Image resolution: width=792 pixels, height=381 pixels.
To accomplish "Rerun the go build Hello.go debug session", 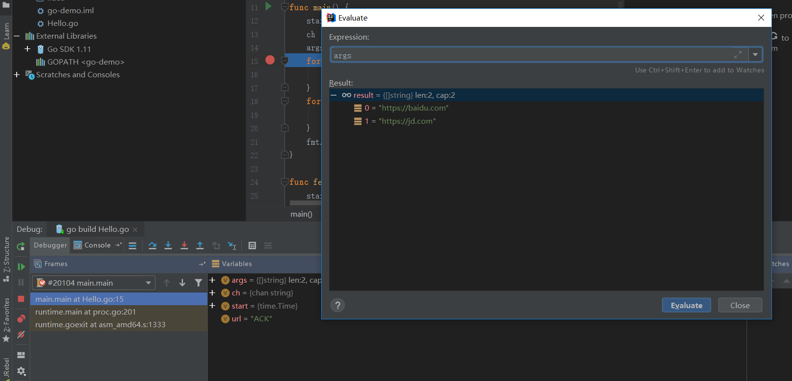I will [x=21, y=246].
